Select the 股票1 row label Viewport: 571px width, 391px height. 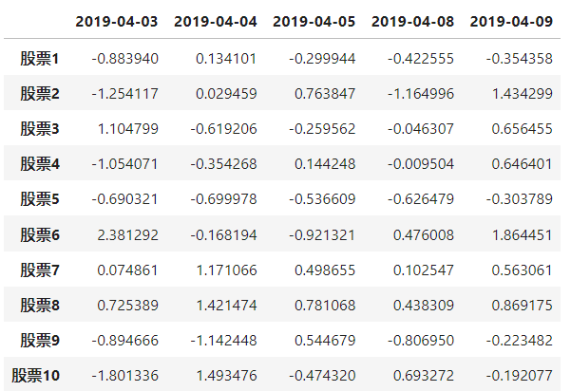pos(39,59)
